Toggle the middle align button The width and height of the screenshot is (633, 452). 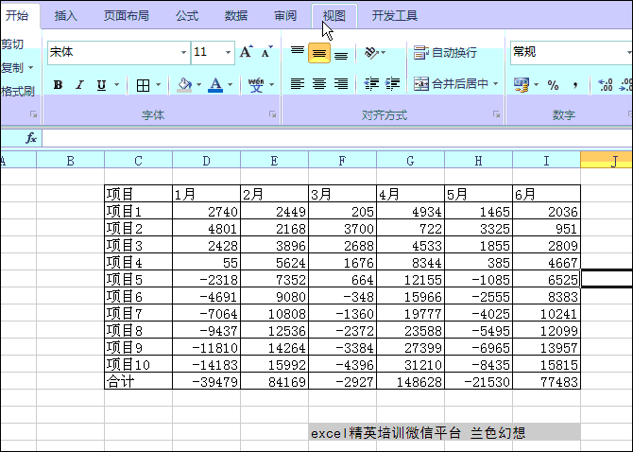(x=319, y=54)
